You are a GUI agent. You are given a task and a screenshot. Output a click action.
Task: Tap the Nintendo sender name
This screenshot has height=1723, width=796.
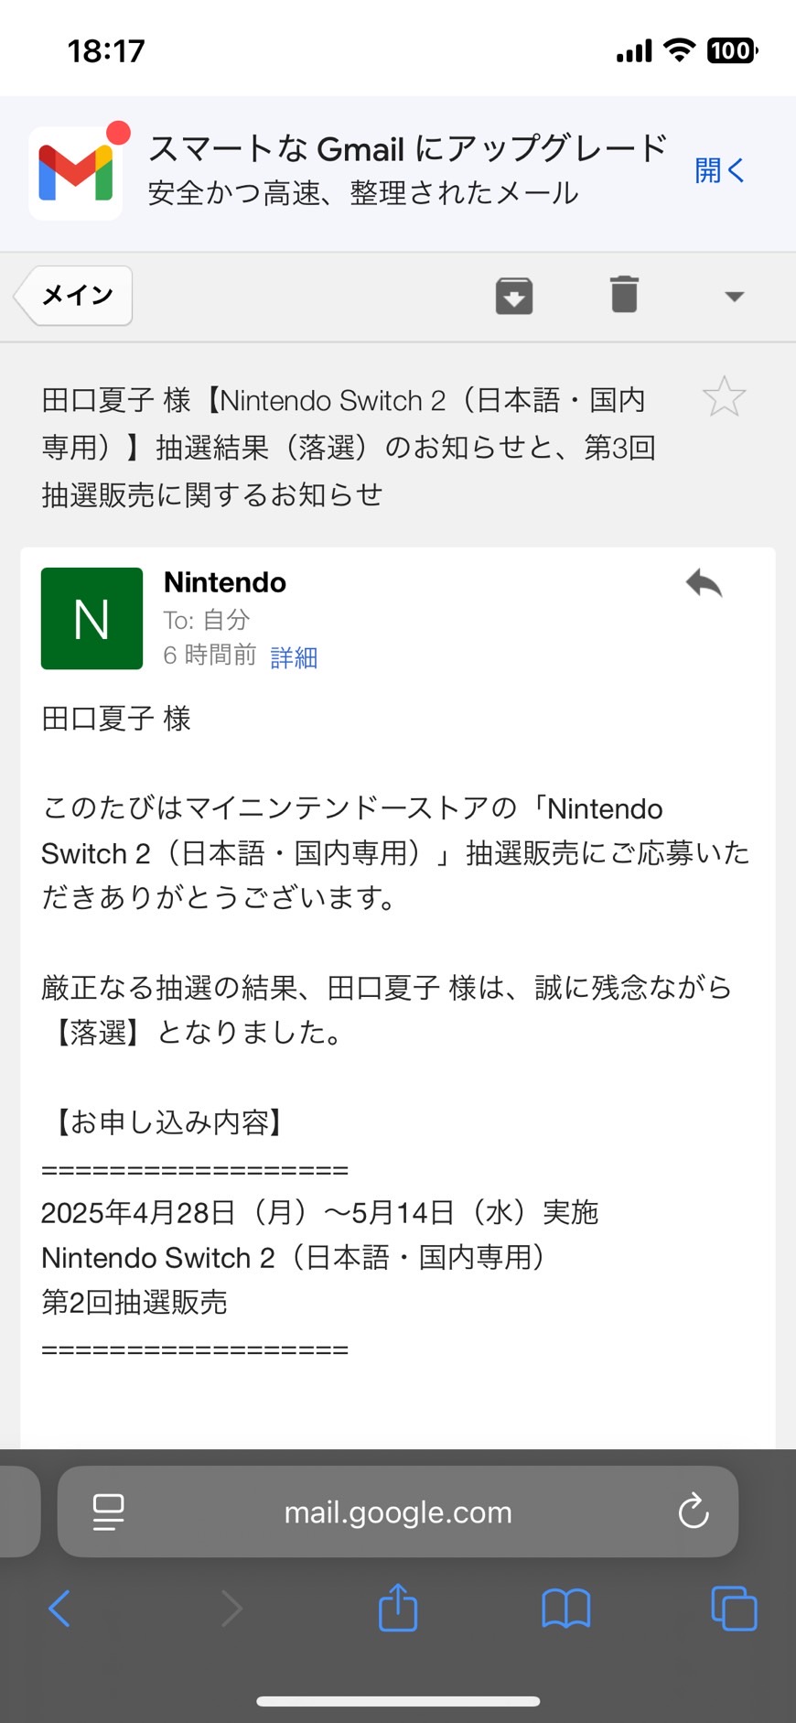[x=225, y=582]
